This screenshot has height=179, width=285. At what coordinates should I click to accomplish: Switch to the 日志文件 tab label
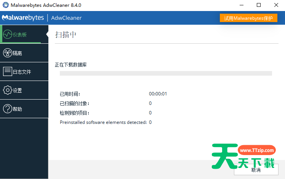(22, 72)
